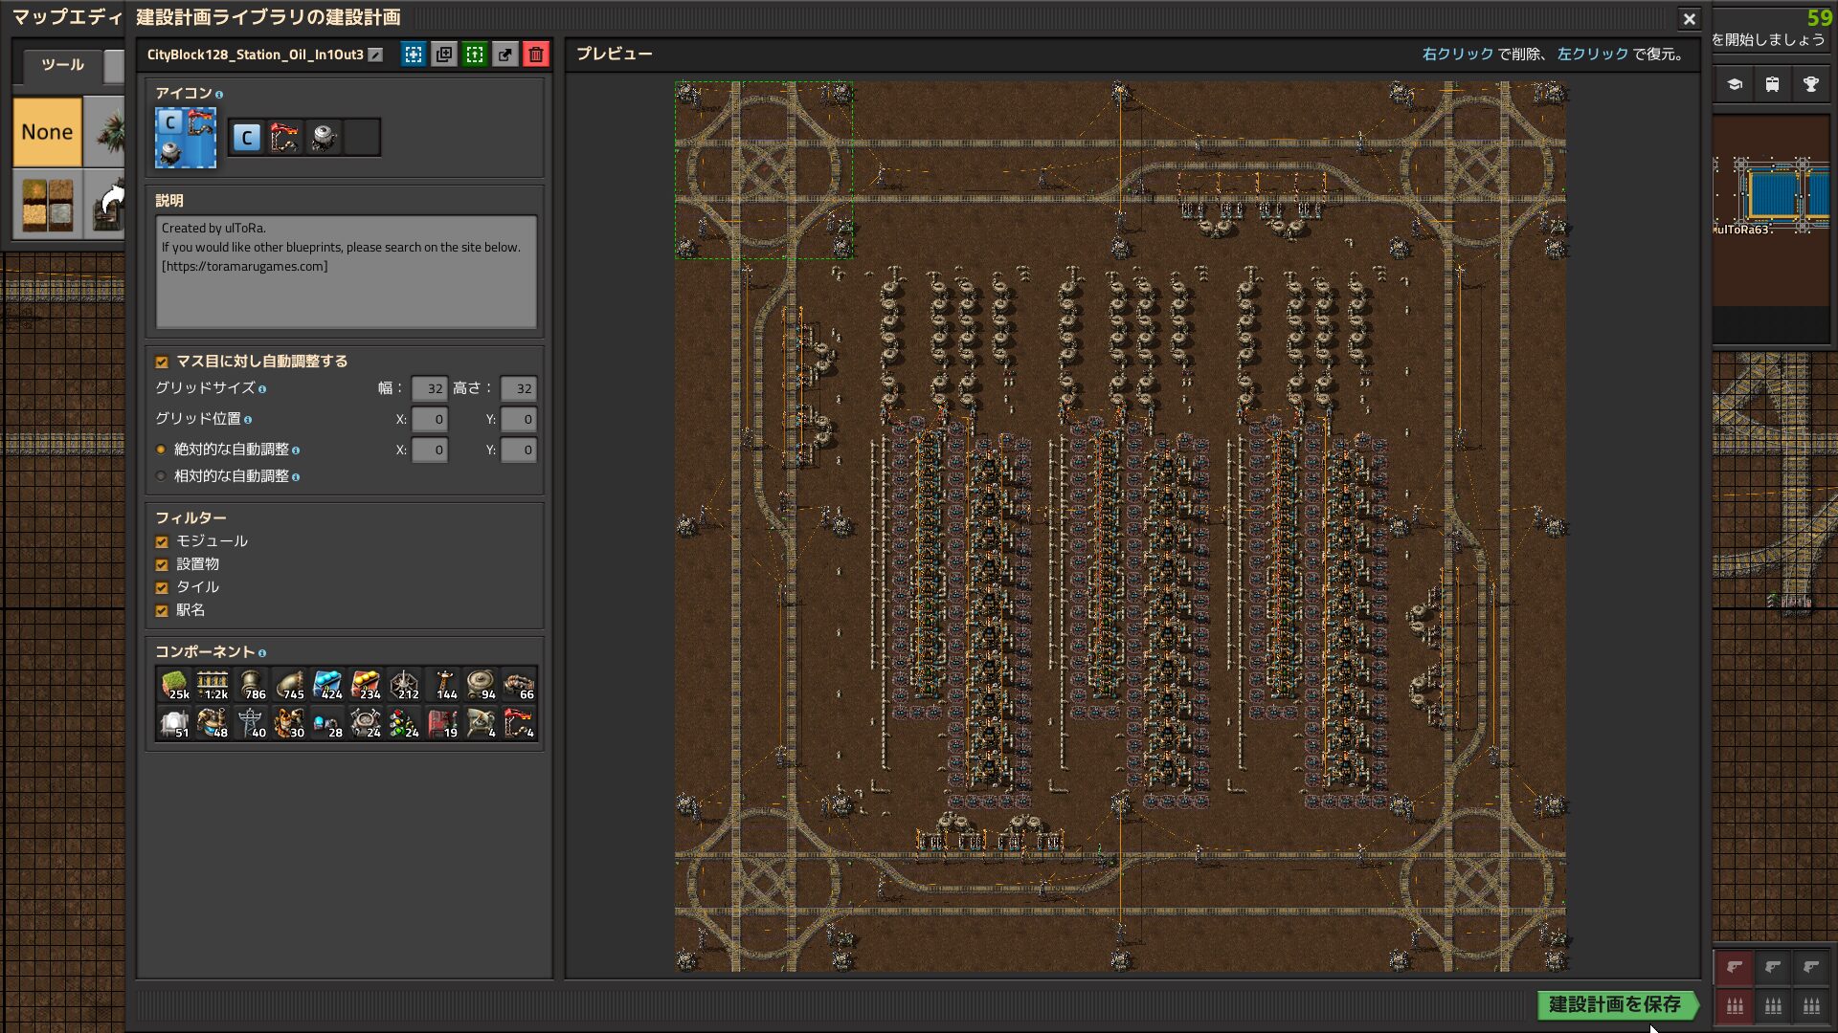Close the blueprint window with X
Image resolution: width=1838 pixels, height=1033 pixels.
(1689, 18)
